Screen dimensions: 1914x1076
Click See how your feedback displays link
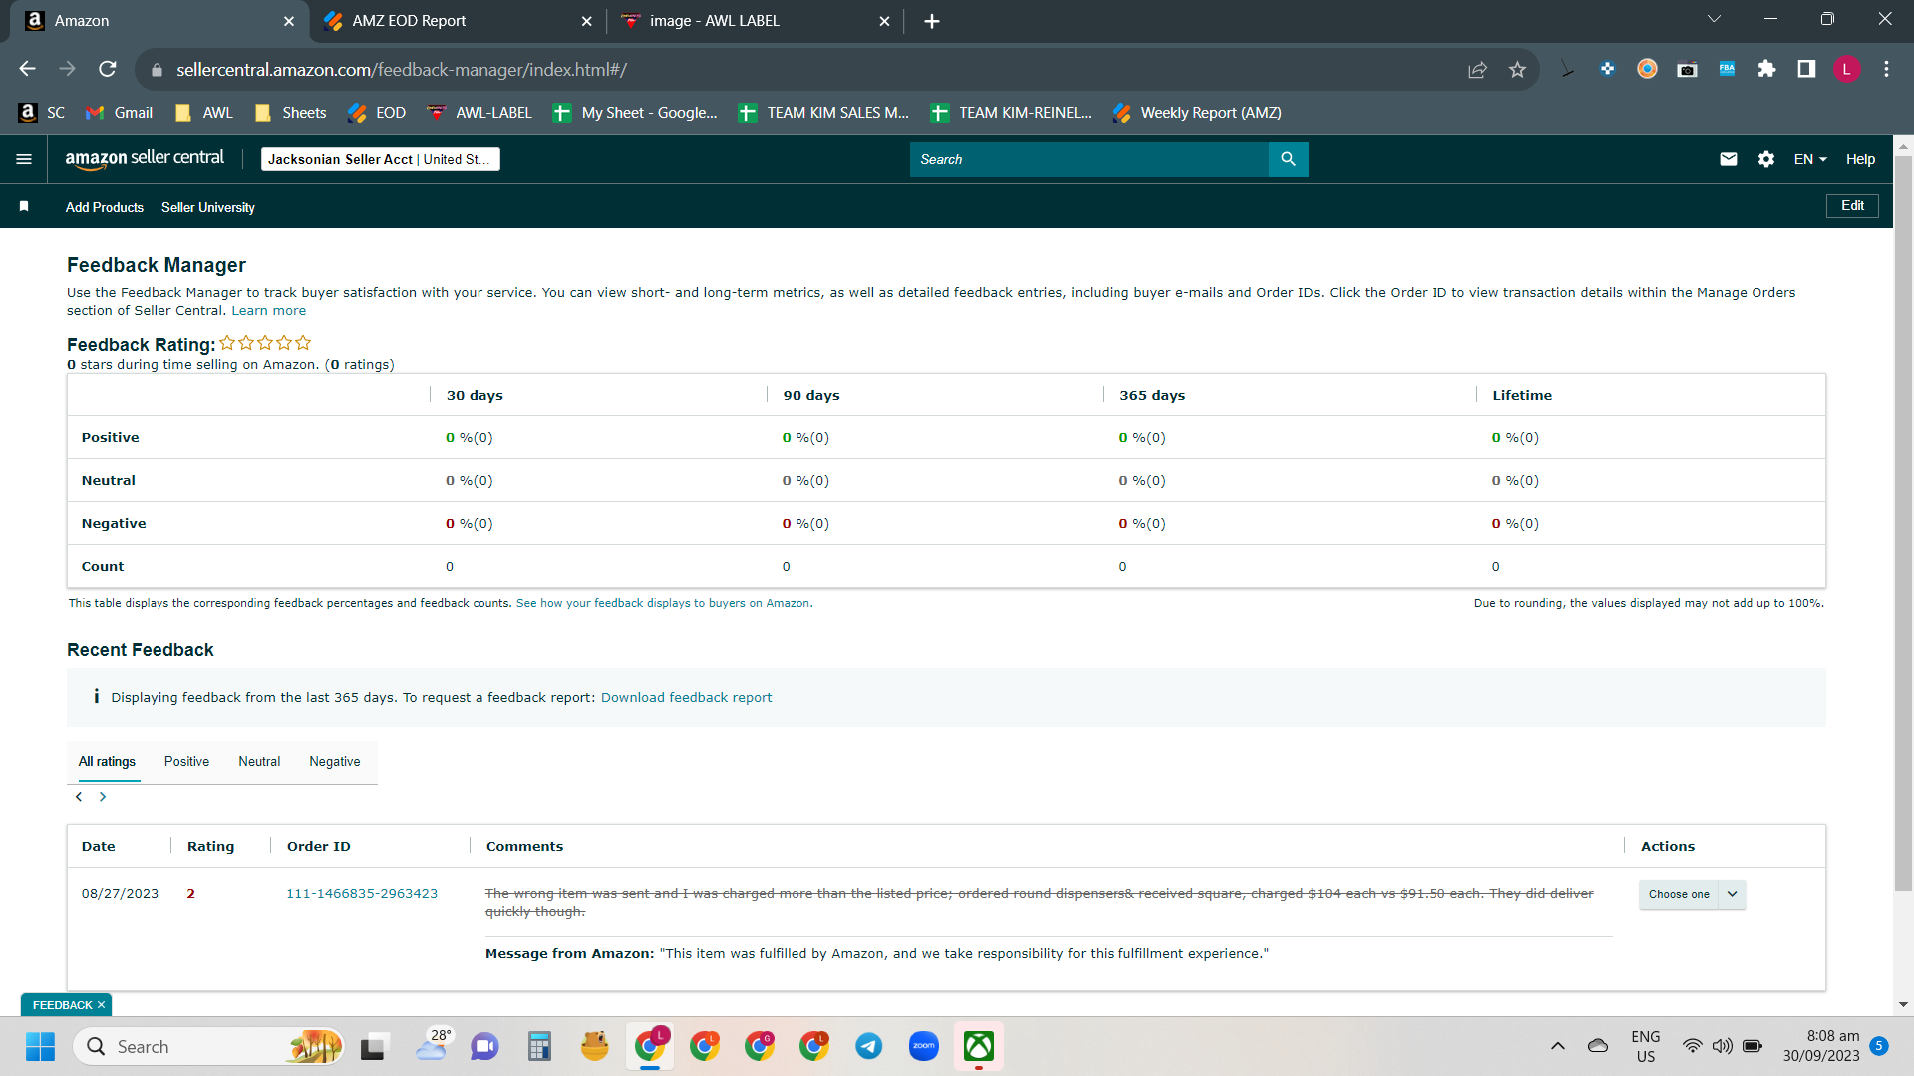(x=664, y=603)
